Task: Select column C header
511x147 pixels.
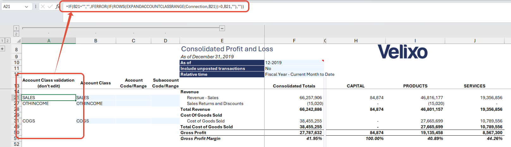Action: tap(133, 41)
